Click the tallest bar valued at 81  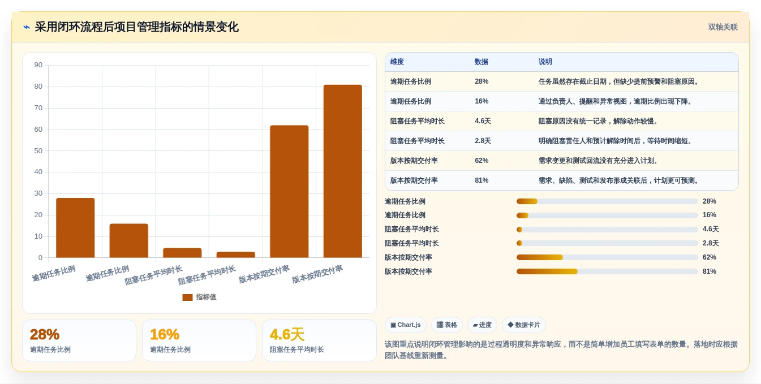[x=342, y=171]
